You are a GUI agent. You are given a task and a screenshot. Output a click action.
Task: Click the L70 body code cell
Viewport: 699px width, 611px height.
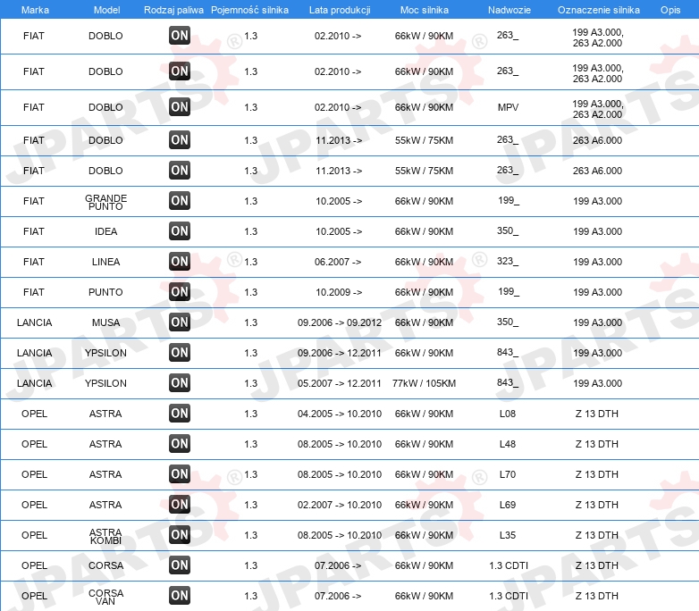[x=508, y=474]
